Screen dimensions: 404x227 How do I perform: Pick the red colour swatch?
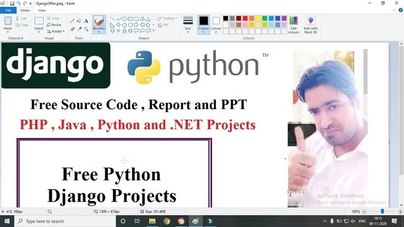(x=245, y=18)
